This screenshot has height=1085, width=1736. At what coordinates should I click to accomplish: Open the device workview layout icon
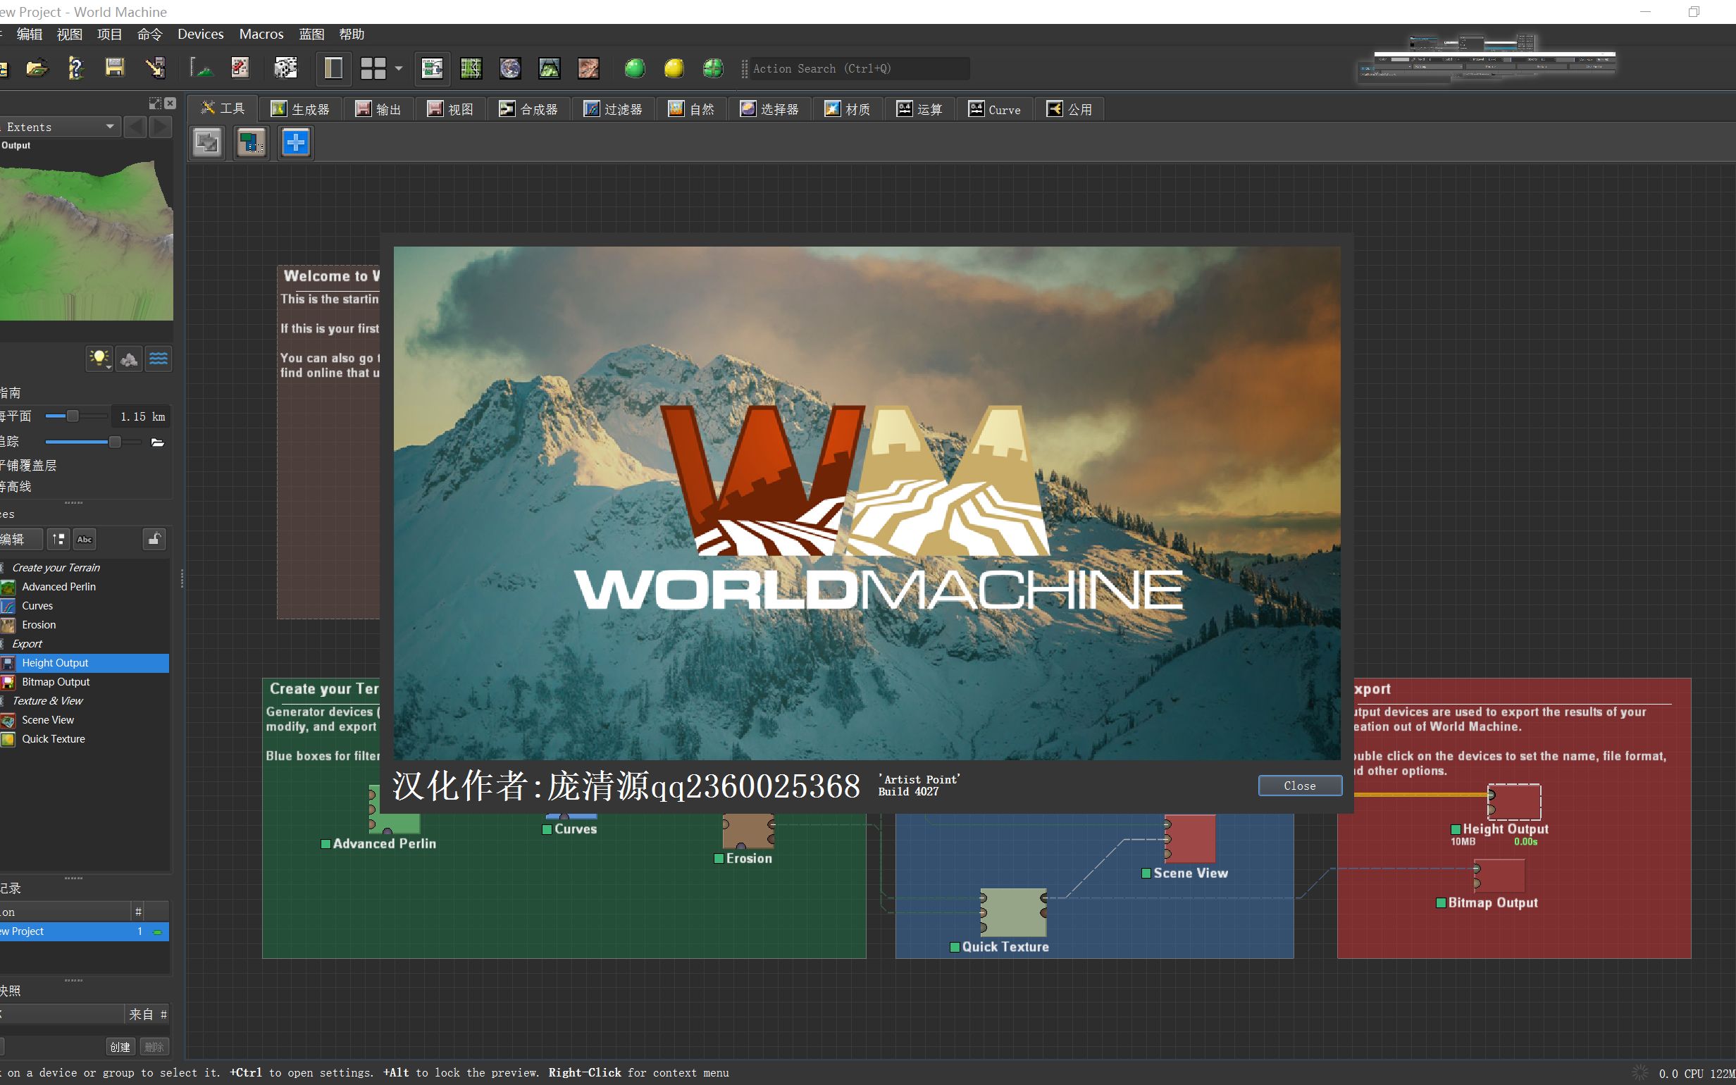pos(432,68)
